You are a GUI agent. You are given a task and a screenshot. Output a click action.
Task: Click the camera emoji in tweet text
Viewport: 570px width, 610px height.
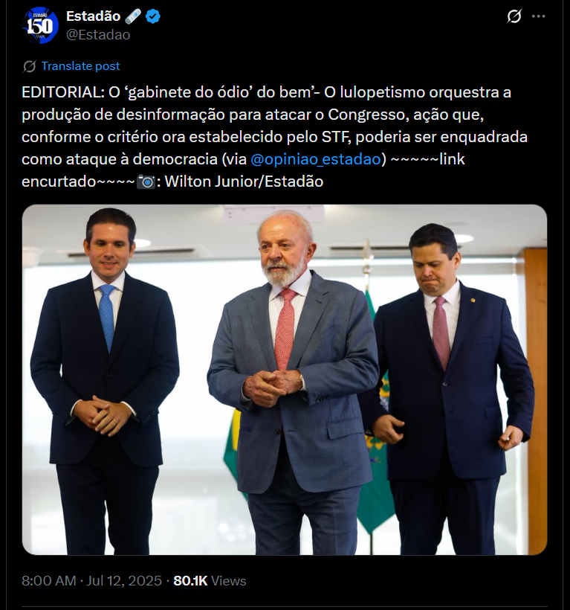pyautogui.click(x=146, y=182)
